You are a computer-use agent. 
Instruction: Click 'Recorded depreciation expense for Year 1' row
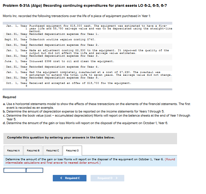88,35
